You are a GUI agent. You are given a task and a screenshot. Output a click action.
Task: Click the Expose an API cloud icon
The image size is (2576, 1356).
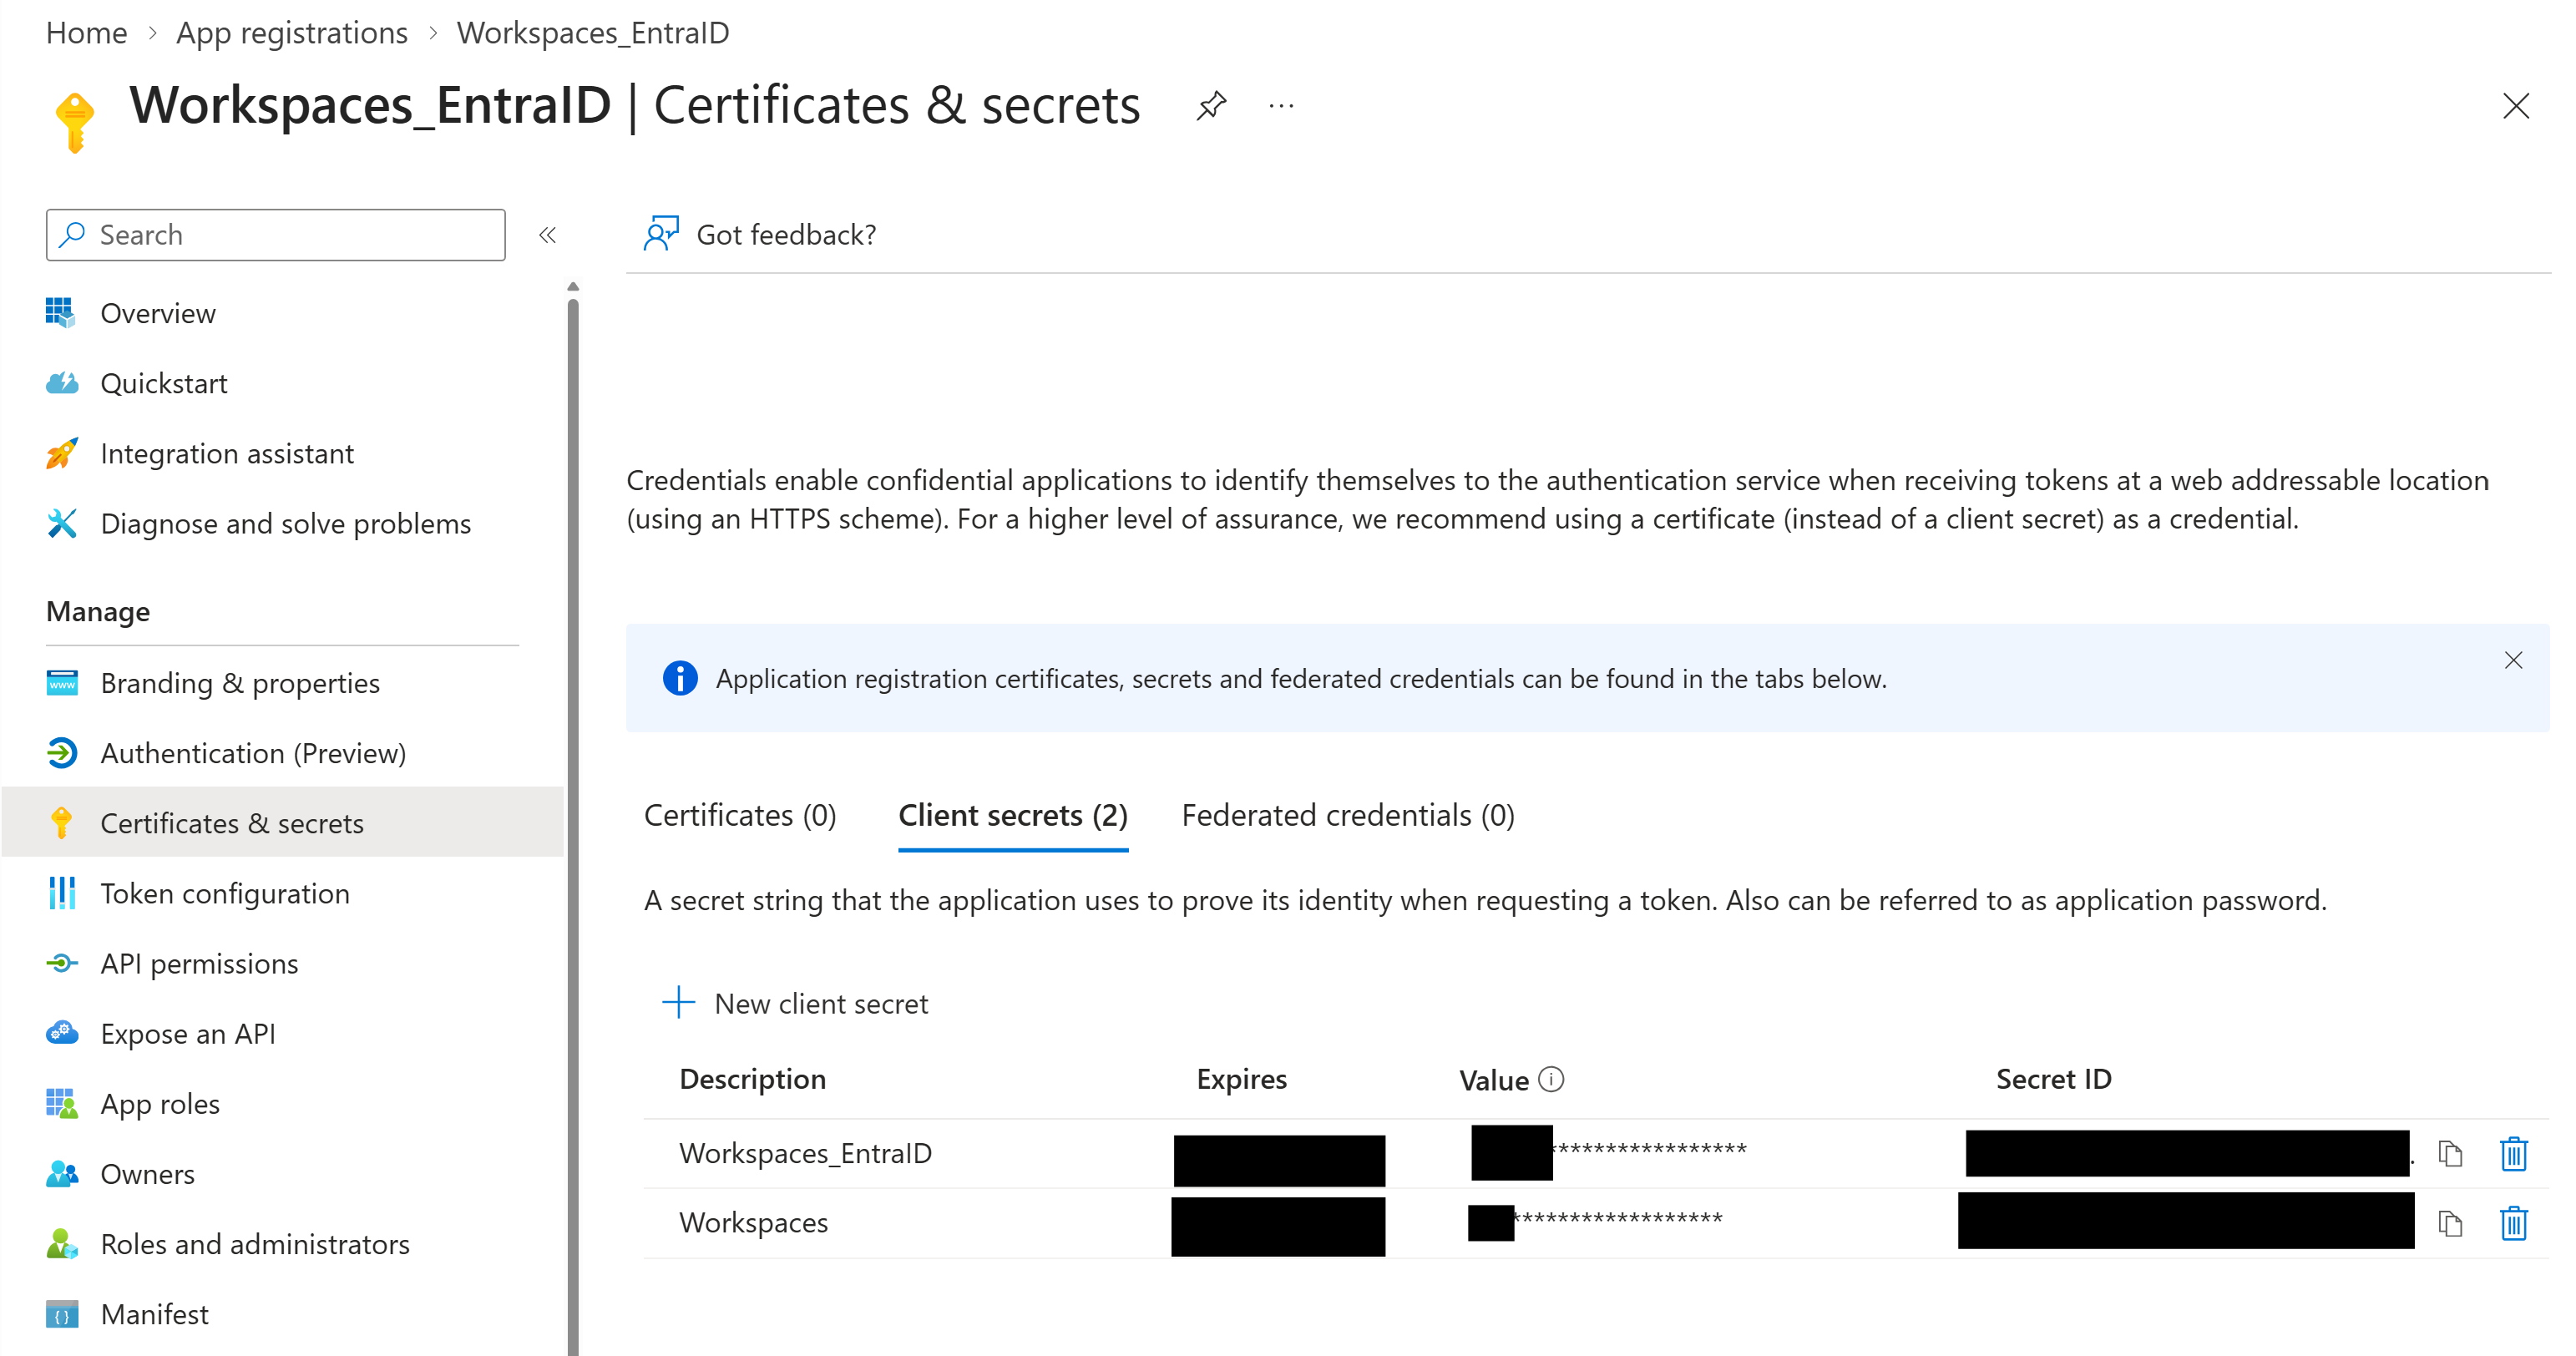[62, 1033]
